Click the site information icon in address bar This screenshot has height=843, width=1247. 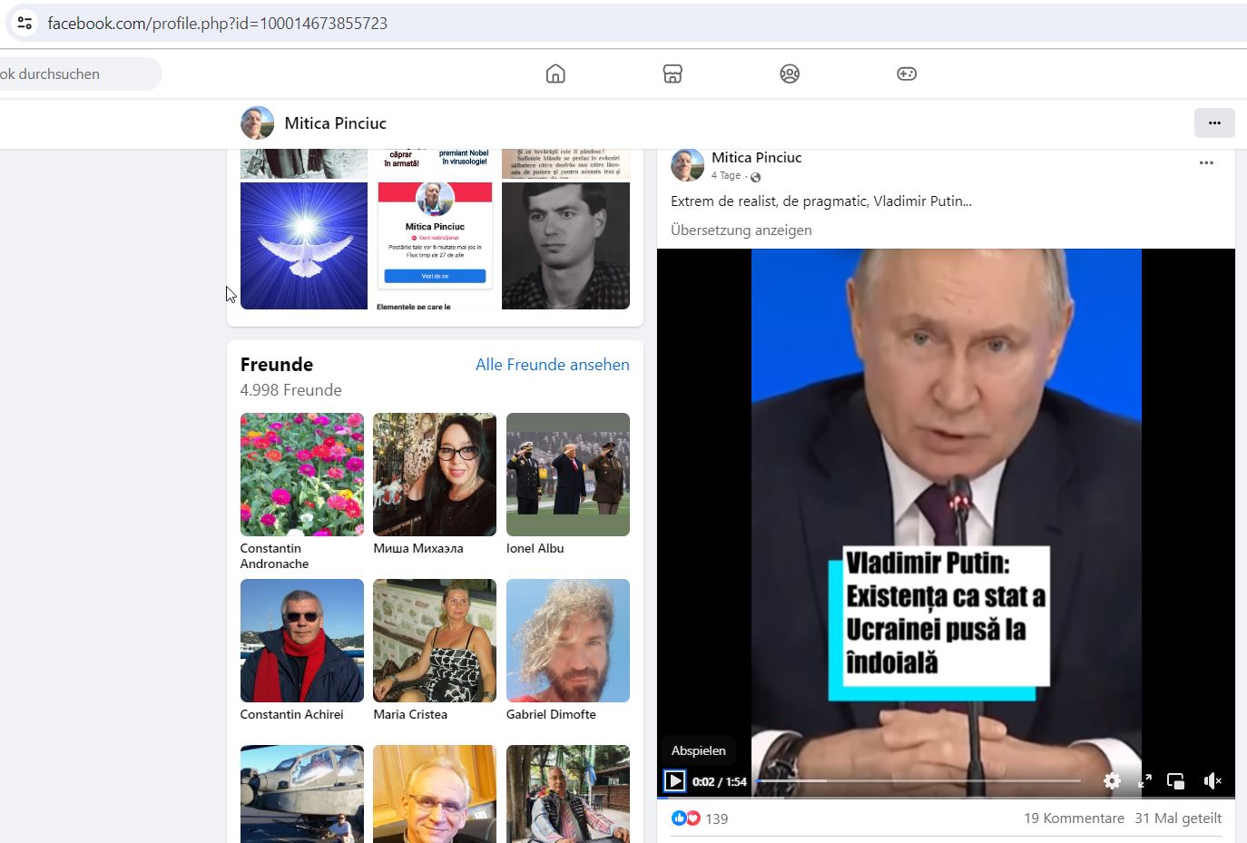point(25,23)
